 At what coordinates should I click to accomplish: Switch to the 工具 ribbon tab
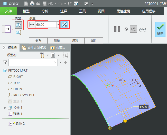pos(82,11)
